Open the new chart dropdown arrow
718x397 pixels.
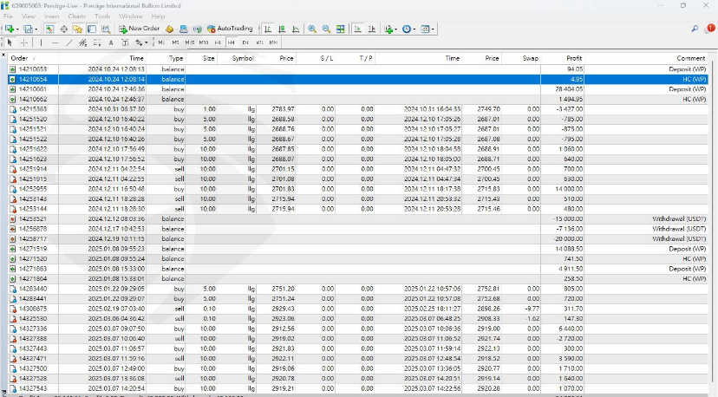[x=17, y=29]
